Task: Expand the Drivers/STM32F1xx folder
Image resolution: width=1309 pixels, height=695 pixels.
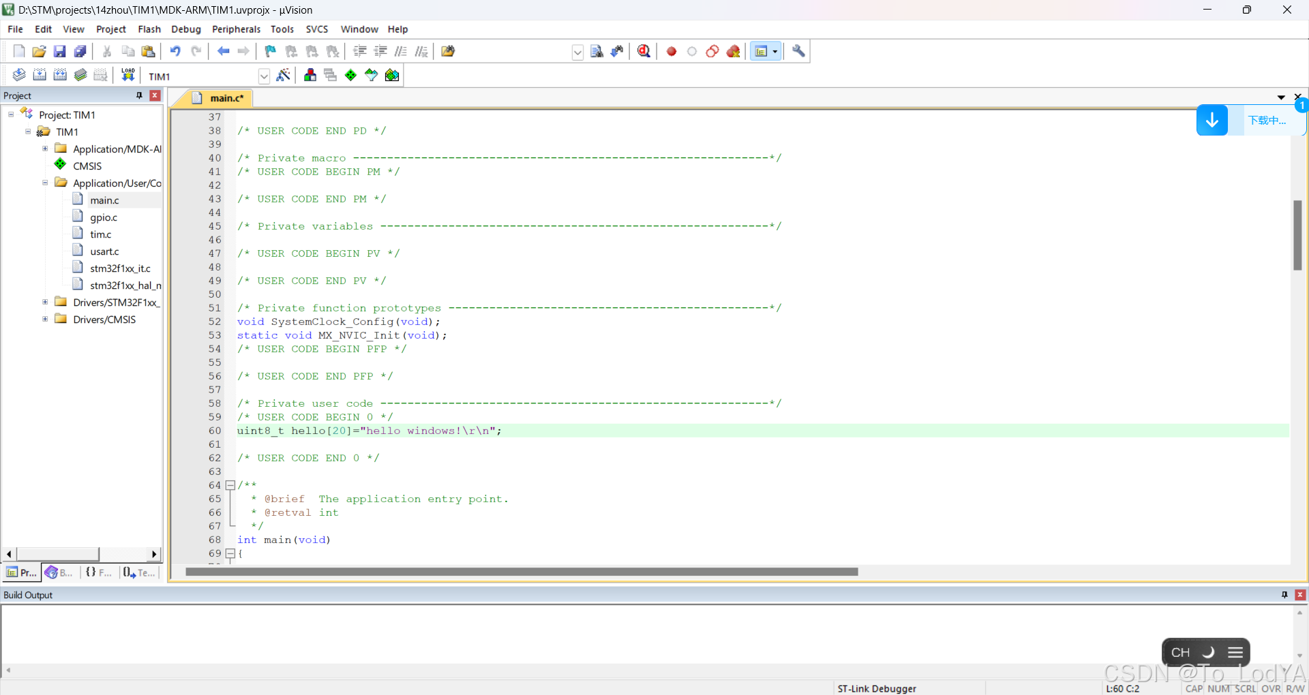Action: coord(45,302)
